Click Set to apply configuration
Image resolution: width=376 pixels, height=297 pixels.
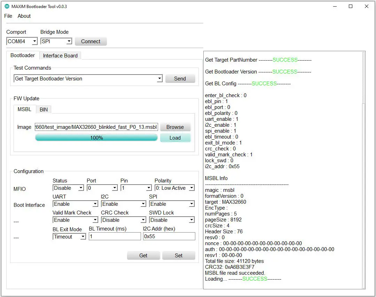179,255
